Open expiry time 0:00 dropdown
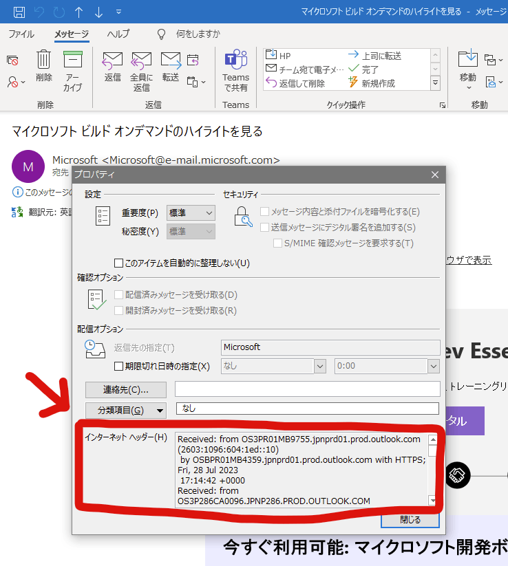Viewport: 508px width, 566px height. click(x=434, y=367)
